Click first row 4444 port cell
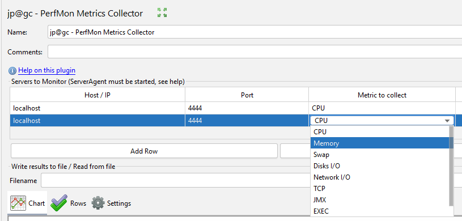Image resolution: width=462 pixels, height=221 pixels. point(247,108)
